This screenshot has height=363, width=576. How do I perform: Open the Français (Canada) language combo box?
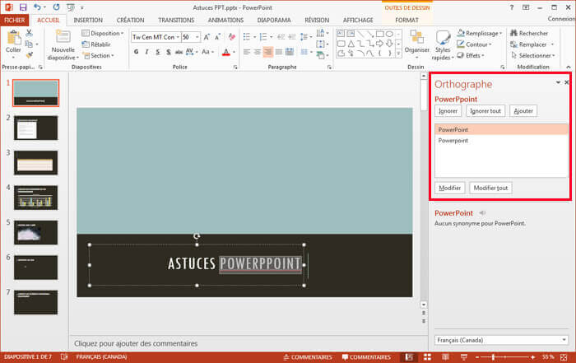[x=501, y=340]
